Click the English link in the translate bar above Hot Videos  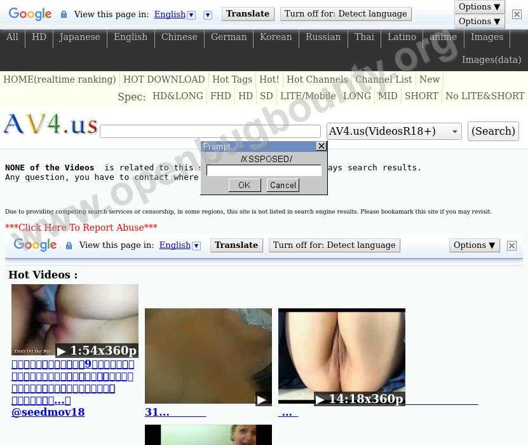pyautogui.click(x=175, y=245)
